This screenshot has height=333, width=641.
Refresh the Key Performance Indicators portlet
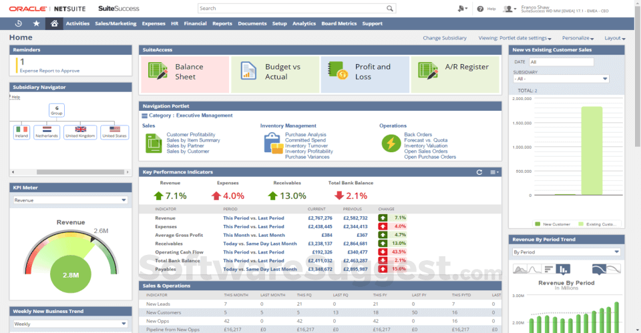pos(479,172)
